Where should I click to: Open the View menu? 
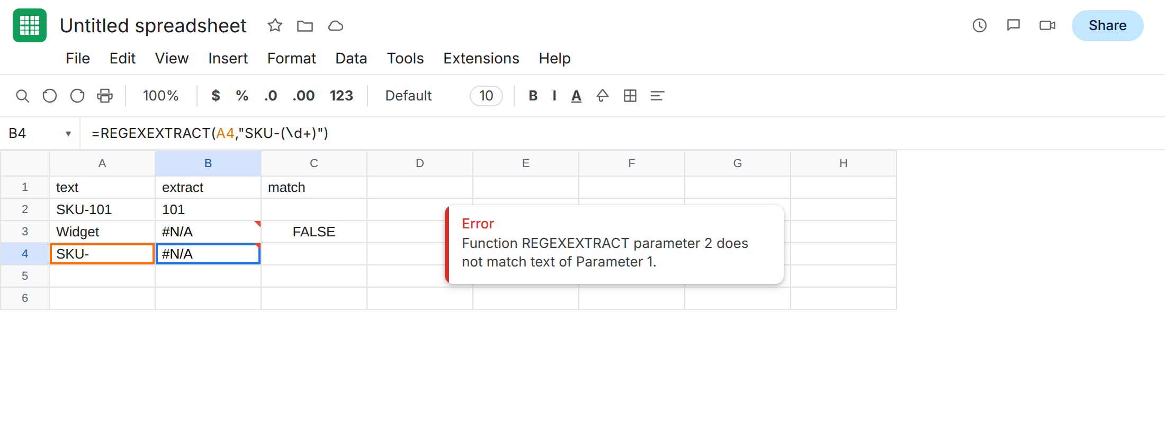(172, 58)
